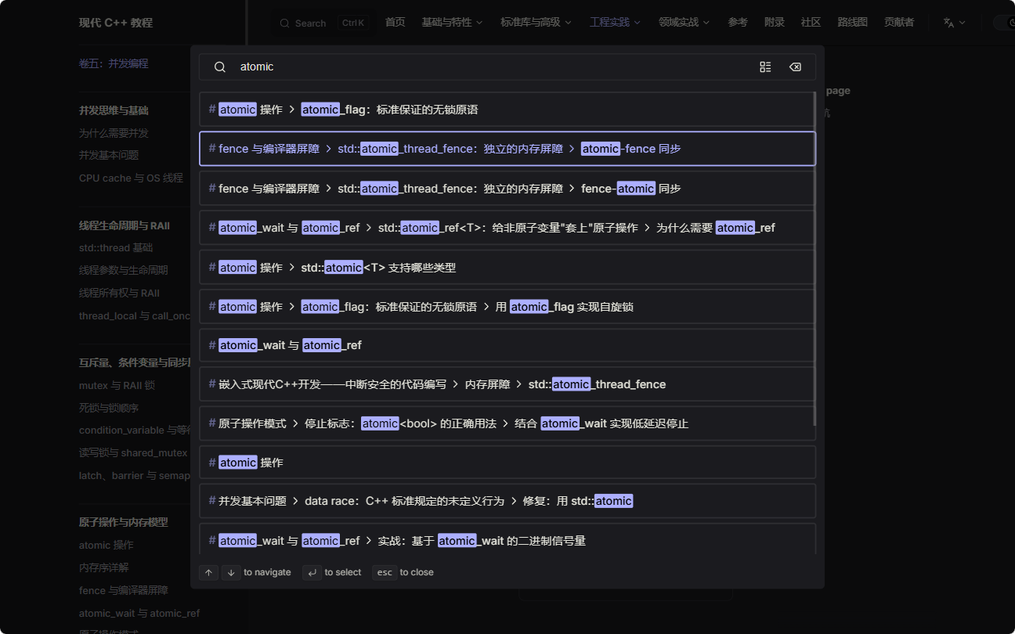
Task: Expand the 工程实践 navigation dropdown
Action: [x=615, y=23]
